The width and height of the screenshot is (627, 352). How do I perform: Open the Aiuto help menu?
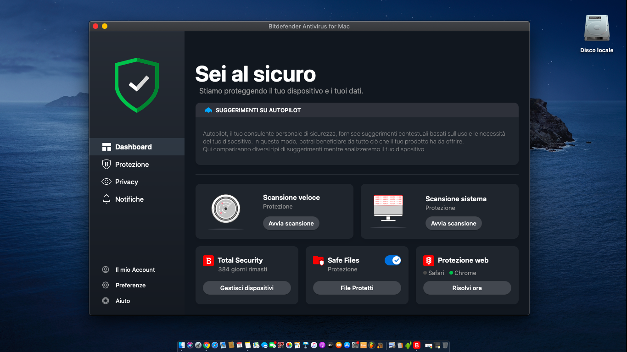[x=116, y=301]
